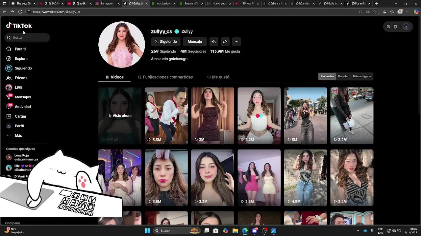The width and height of the screenshot is (421, 236).
Task: Open the video with 3.6M views
Action: coord(259,178)
